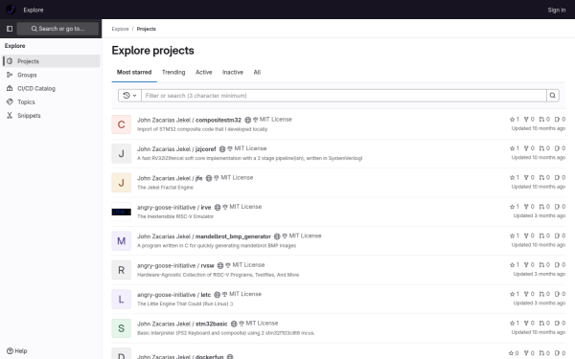Open the recent searches history dropdown
575x359 pixels.
(129, 96)
